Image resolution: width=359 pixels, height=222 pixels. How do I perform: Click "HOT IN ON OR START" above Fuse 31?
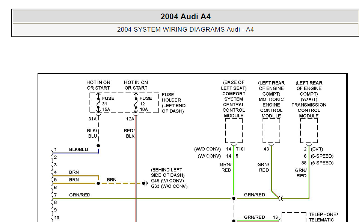point(98,85)
